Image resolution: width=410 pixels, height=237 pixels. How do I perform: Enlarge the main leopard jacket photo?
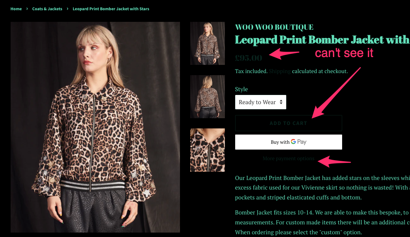pyautogui.click(x=95, y=127)
